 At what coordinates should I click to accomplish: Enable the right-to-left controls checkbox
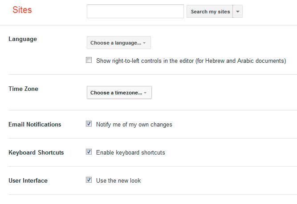click(89, 60)
